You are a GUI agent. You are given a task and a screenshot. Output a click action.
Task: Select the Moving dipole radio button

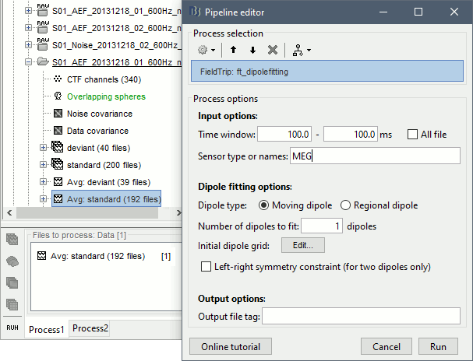264,205
